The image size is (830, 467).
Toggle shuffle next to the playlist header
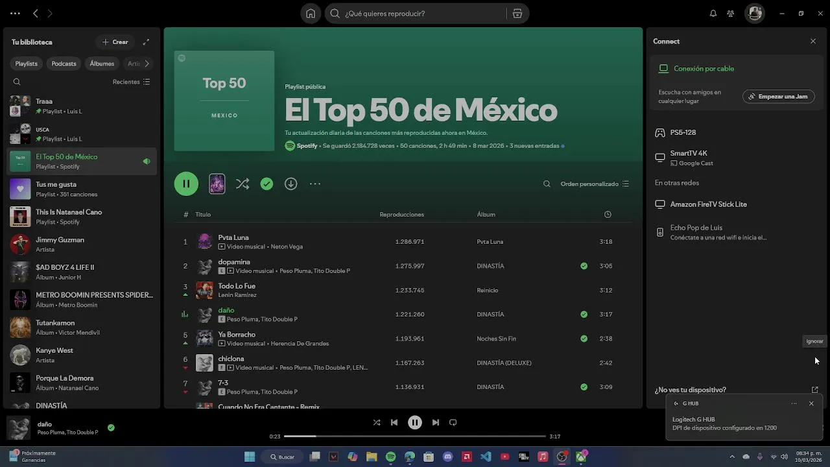243,184
